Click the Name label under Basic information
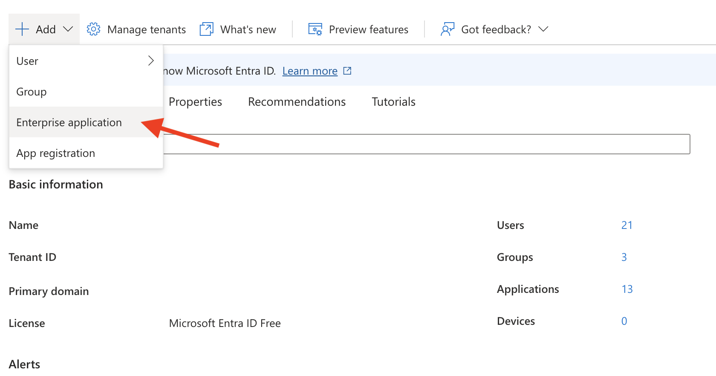 (23, 225)
